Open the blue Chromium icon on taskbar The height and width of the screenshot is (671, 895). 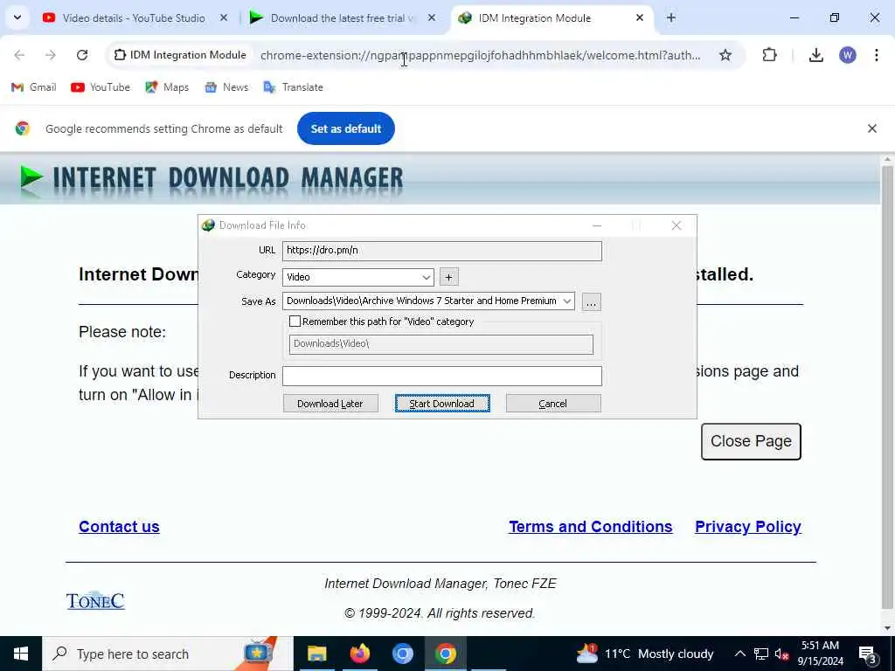[x=402, y=654]
